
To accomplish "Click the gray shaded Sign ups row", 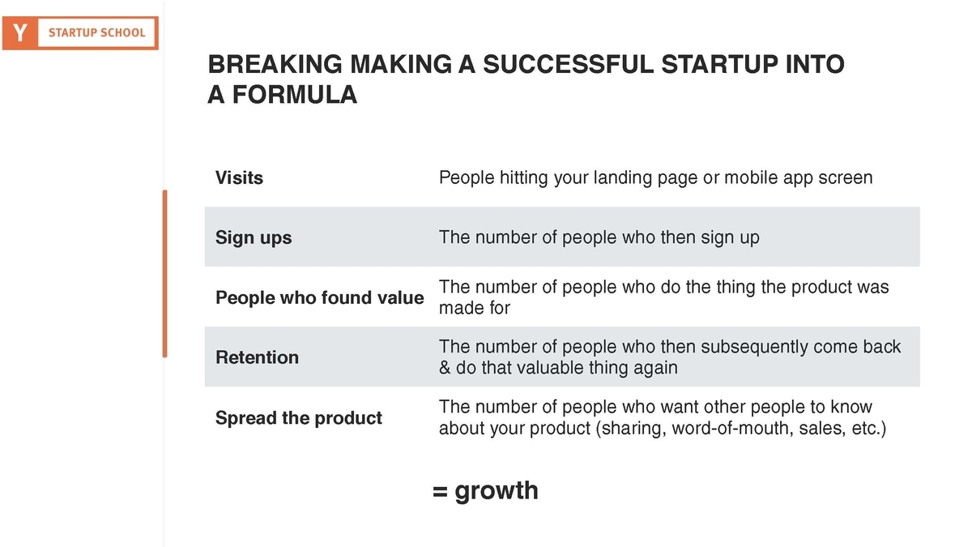I will pyautogui.click(x=562, y=237).
